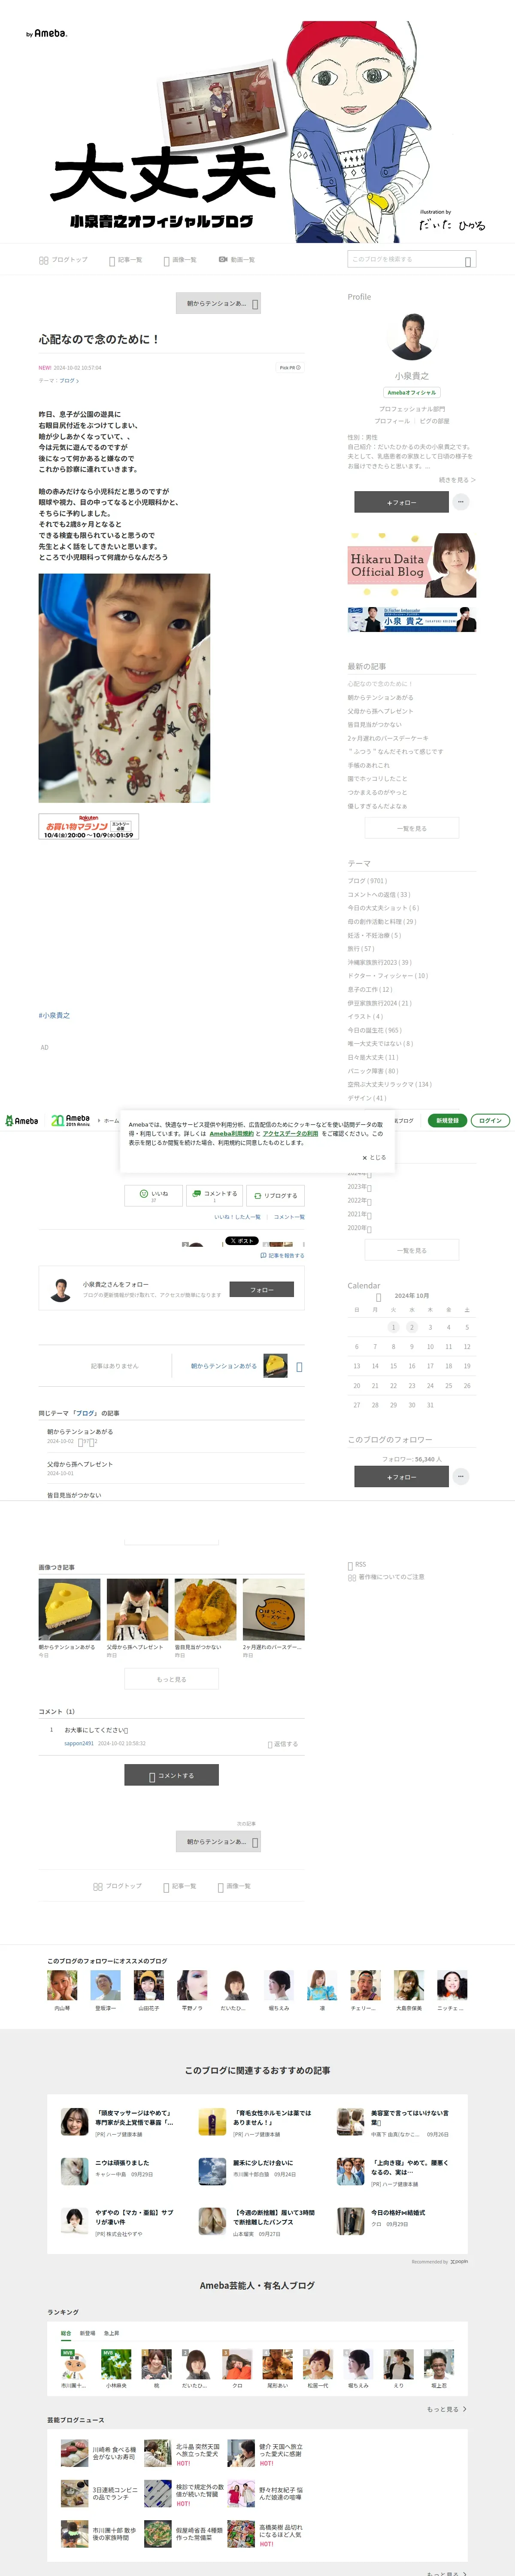The width and height of the screenshot is (515, 2576).
Task: Select day 2 in the October calendar
Action: click(411, 1327)
